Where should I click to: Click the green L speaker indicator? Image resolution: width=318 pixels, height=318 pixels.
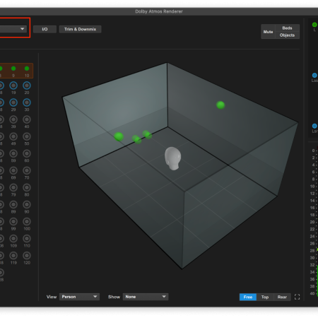[x=314, y=25]
